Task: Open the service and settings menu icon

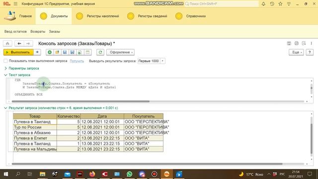Action: [289, 3]
